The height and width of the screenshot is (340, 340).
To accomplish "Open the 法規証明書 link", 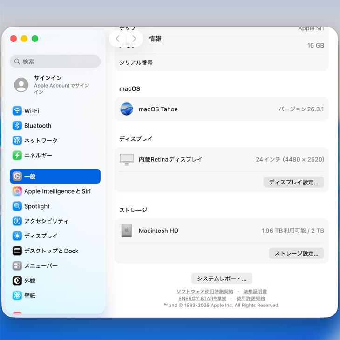I will 255,292.
